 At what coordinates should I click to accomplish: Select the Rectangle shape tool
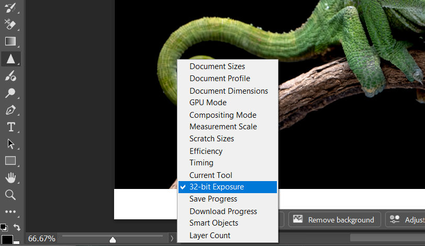pos(10,161)
